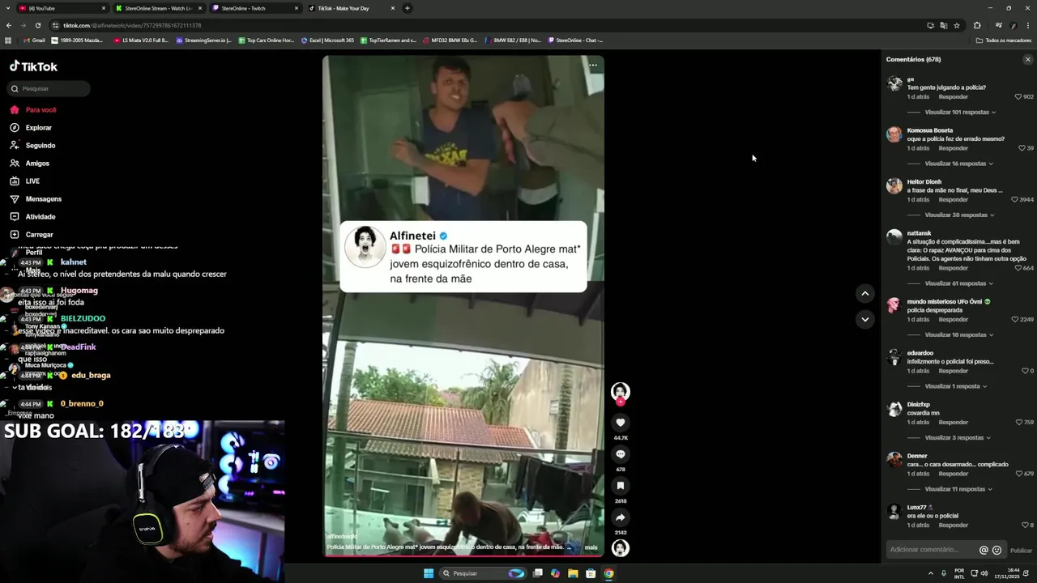Image resolution: width=1037 pixels, height=583 pixels.
Task: Switch to YouTube browser tab
Action: (x=62, y=8)
